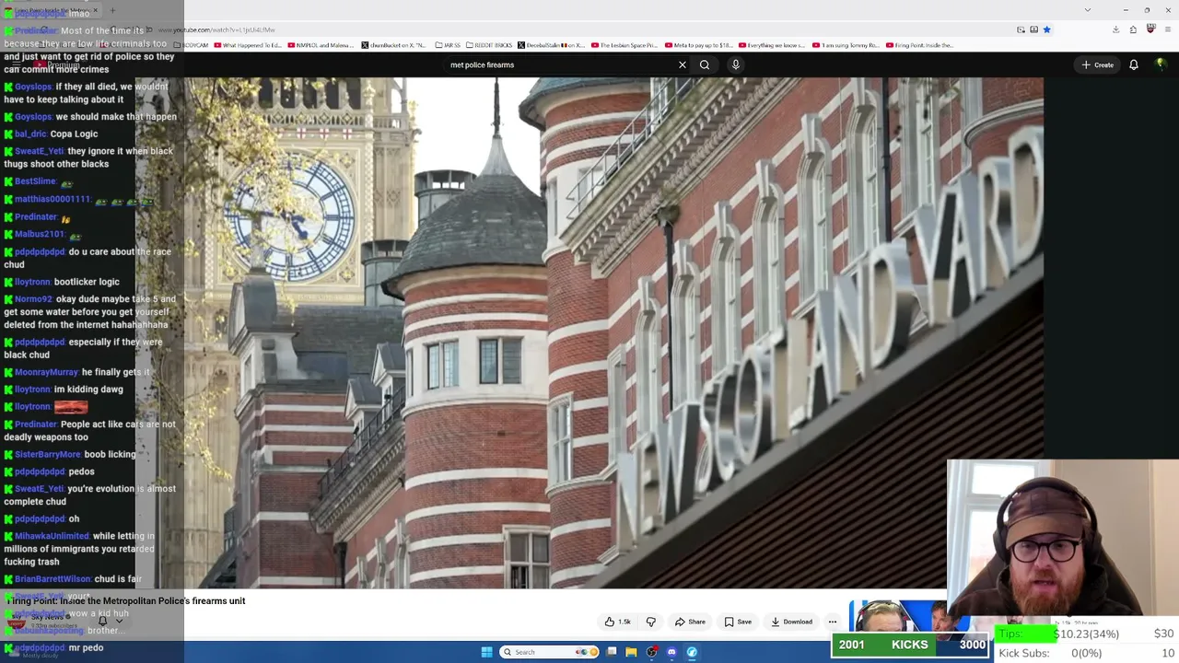Open the 'DecebalStalin on X' bookmark
Screen dimensions: 1179x663
[551, 45]
